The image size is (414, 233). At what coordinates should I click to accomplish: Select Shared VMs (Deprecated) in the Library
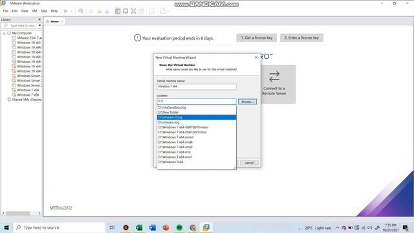click(27, 100)
